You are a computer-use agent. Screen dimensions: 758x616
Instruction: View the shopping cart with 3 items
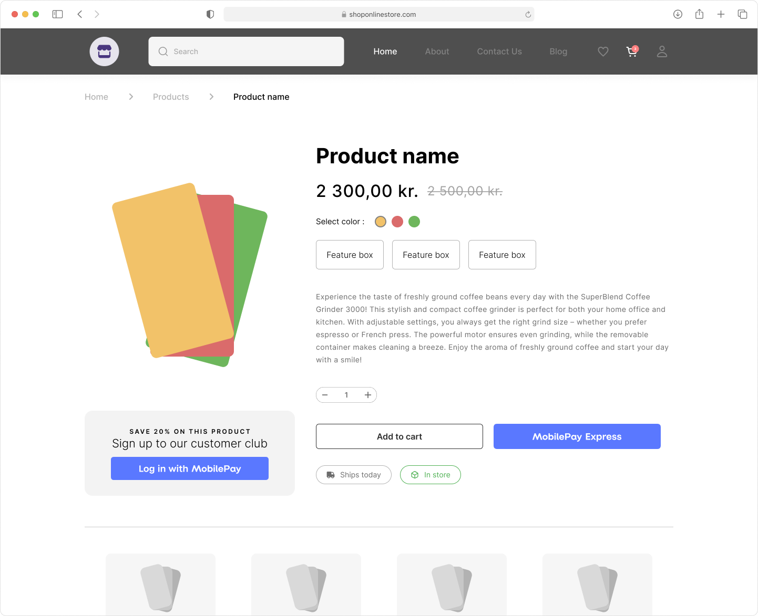631,51
